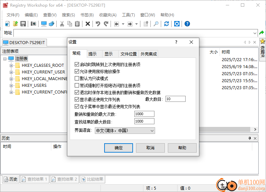Click the clipboard paste icon
Image resolution: width=266 pixels, height=192 pixels.
77,24
